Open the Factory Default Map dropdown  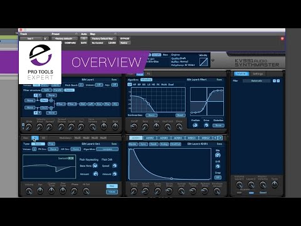(x=103, y=38)
